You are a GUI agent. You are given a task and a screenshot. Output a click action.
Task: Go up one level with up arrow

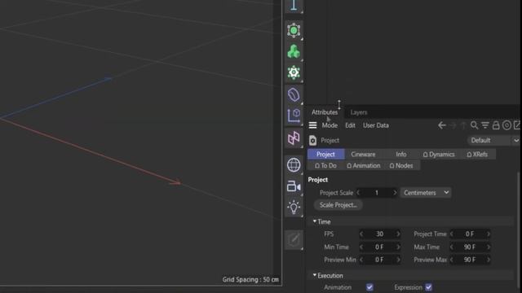click(463, 125)
